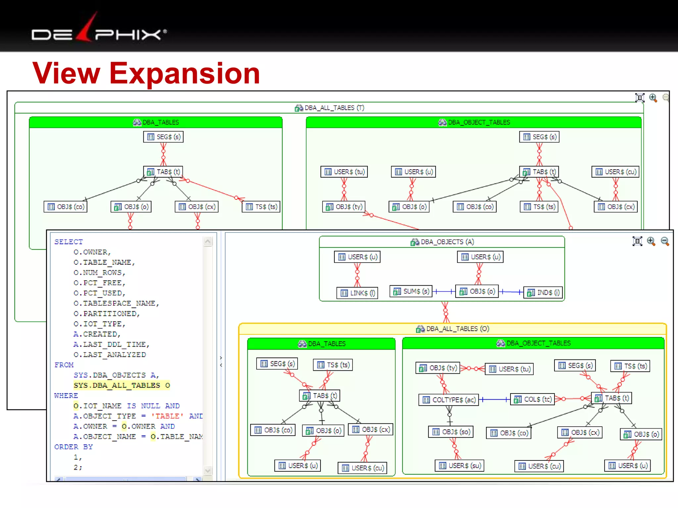Click the DBA_ALL_TABLES (O) view icon

point(420,329)
